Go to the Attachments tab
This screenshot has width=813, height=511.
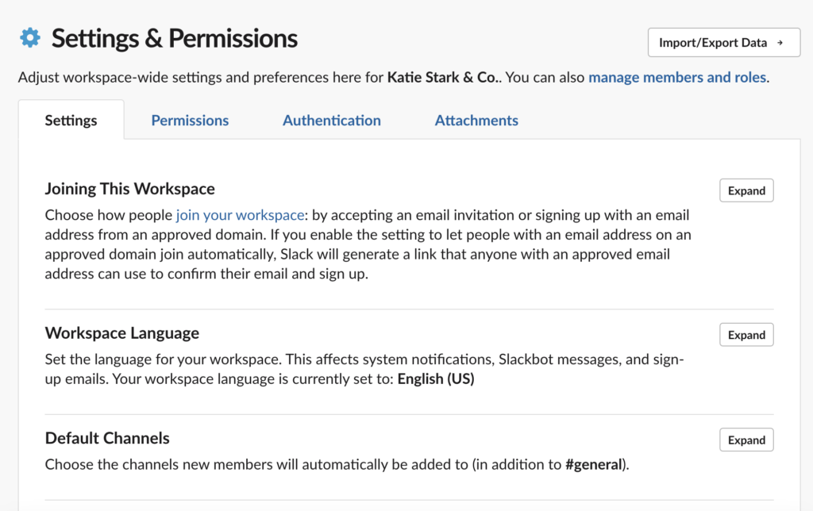coord(476,121)
